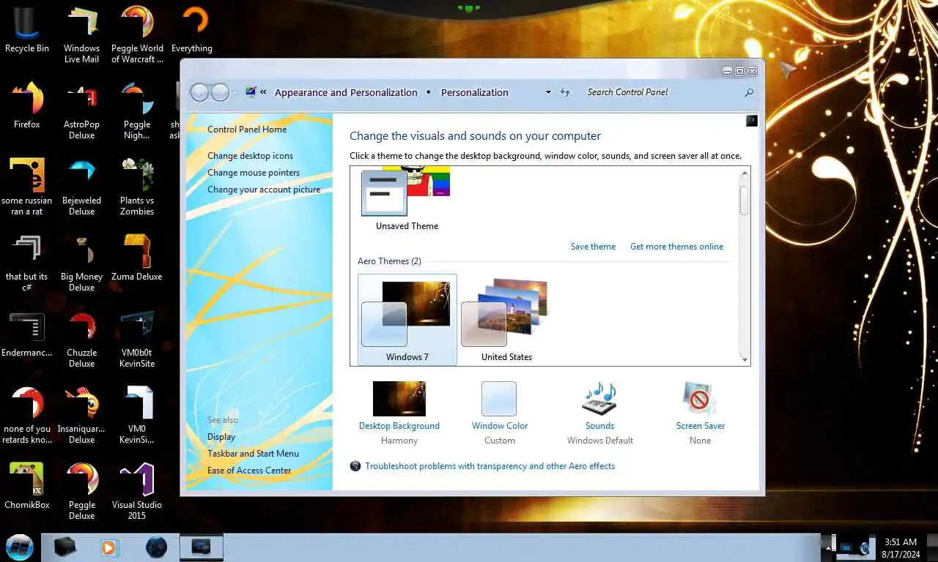This screenshot has width=938, height=562.
Task: Launch Windows Live Mail from desktop
Action: point(82,35)
